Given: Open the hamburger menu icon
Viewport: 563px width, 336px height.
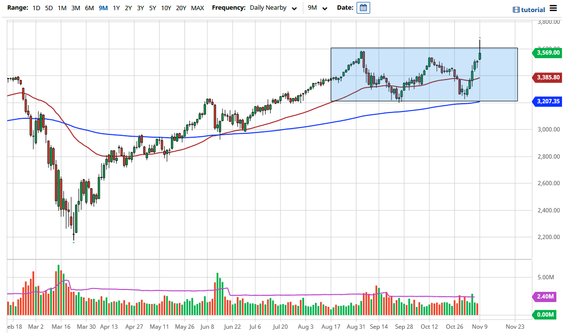Looking at the screenshot, I should tap(554, 8).
